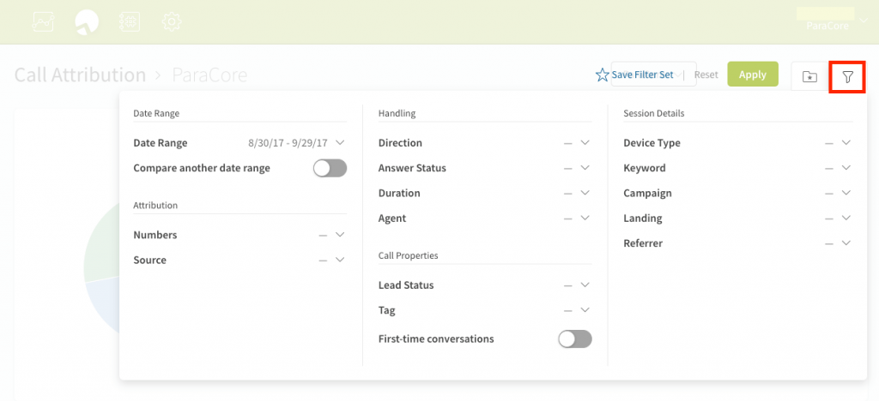Click the Campaign filter label

click(647, 193)
